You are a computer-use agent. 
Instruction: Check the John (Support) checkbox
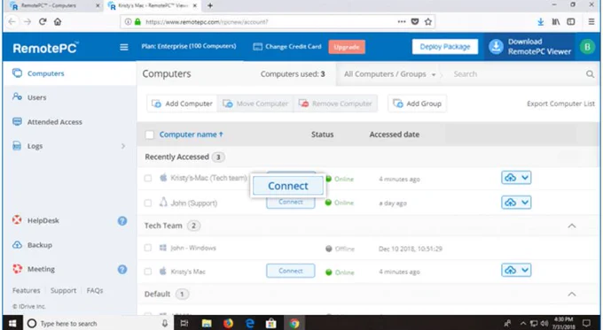[x=148, y=203]
